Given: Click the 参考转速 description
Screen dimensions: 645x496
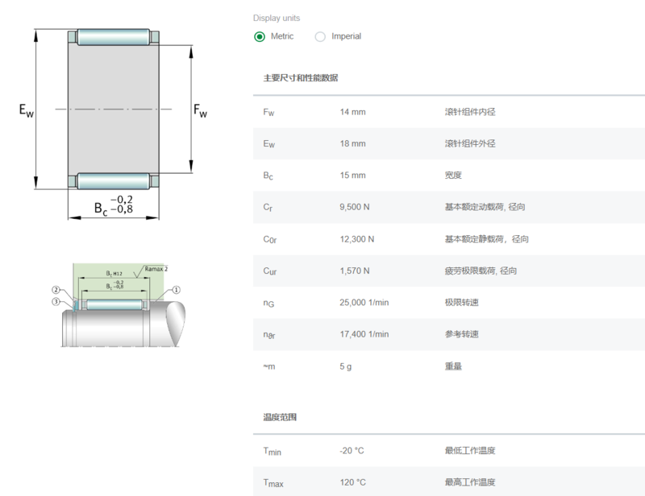Looking at the screenshot, I should pyautogui.click(x=461, y=334).
